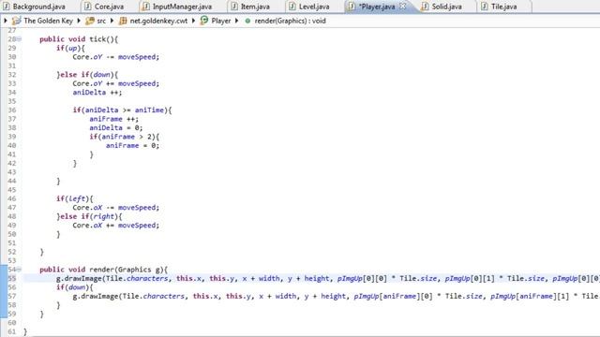Place cursor on 'public void tick(){' line

point(79,39)
